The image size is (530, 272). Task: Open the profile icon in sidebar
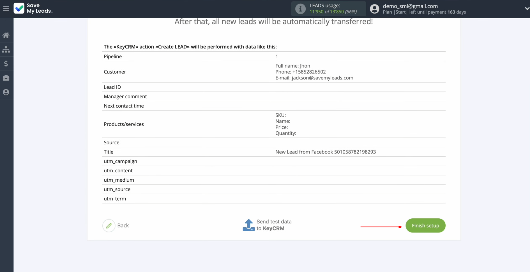6,92
